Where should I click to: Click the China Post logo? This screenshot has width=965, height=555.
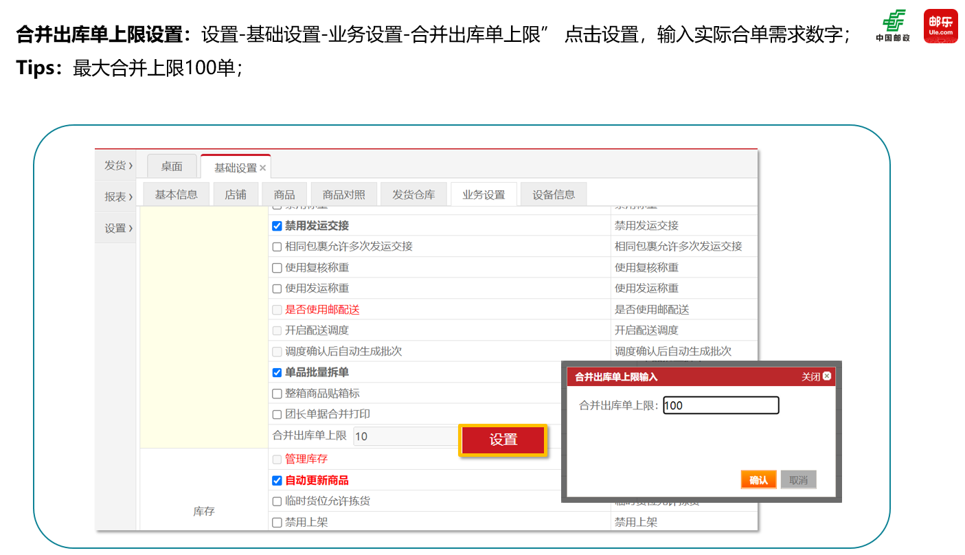pos(893,26)
